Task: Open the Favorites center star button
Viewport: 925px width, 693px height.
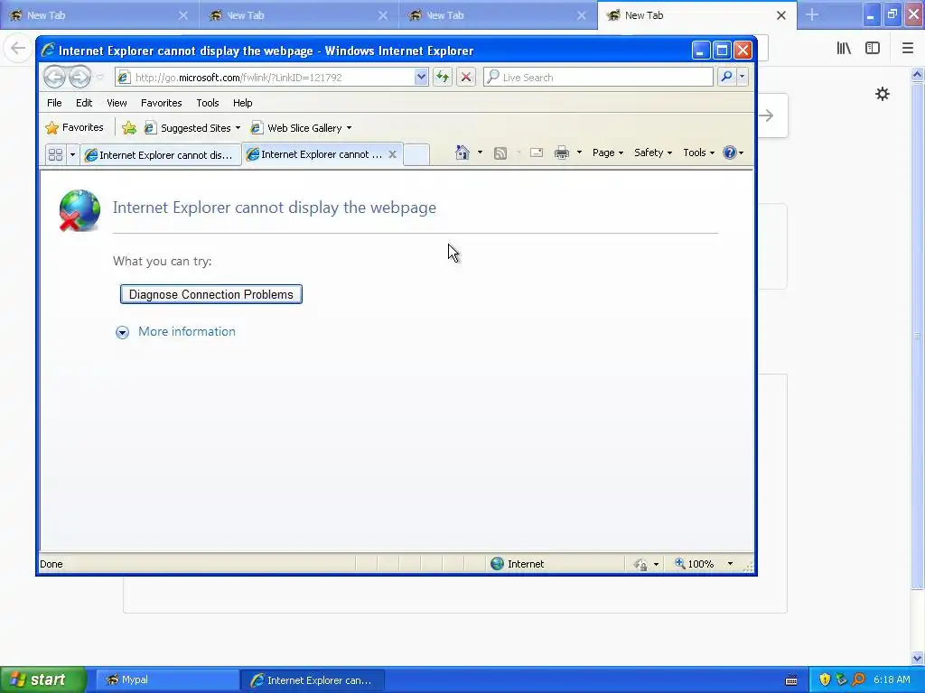Action: coord(74,127)
